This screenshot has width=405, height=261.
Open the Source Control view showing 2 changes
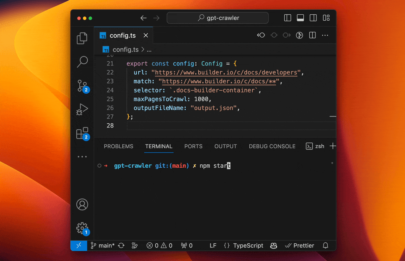(x=82, y=86)
